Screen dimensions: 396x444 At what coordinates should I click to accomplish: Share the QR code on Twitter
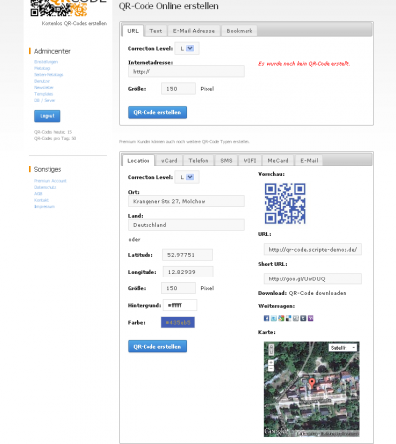click(274, 318)
